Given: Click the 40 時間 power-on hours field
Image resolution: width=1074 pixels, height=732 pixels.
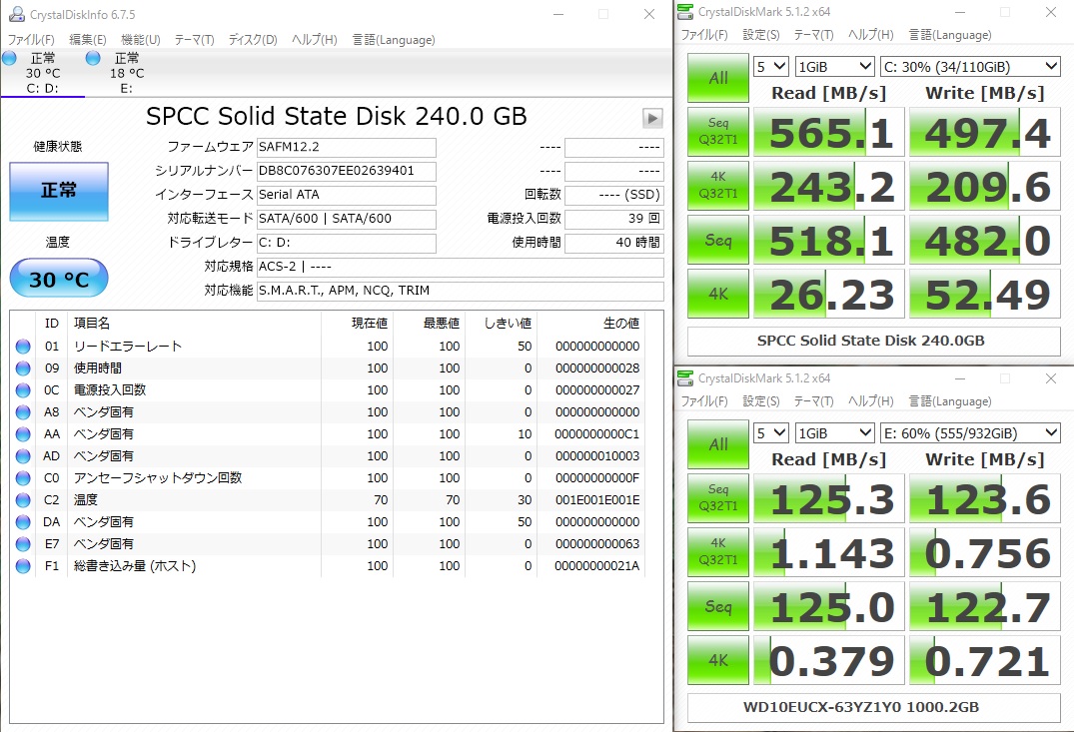Looking at the screenshot, I should pyautogui.click(x=613, y=243).
